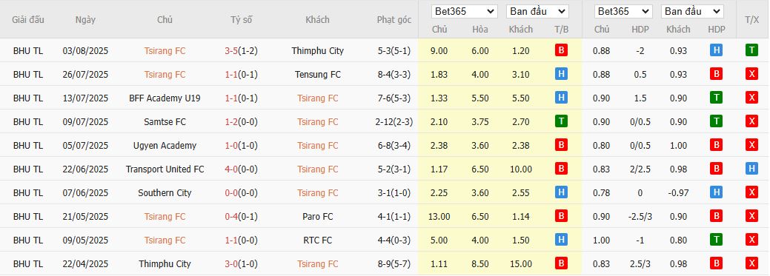This screenshot has width=770, height=276.
Task: Click red B badge in 03/08/2025 row
Action: coord(561,50)
